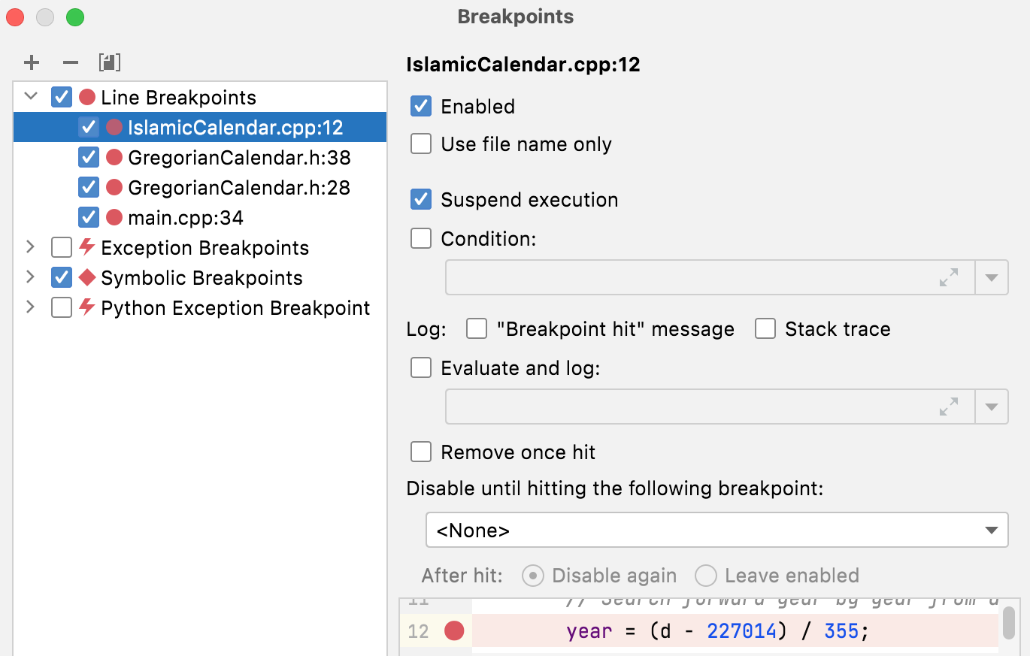Collapse the Line Breakpoints tree node
1030x656 pixels.
[30, 97]
